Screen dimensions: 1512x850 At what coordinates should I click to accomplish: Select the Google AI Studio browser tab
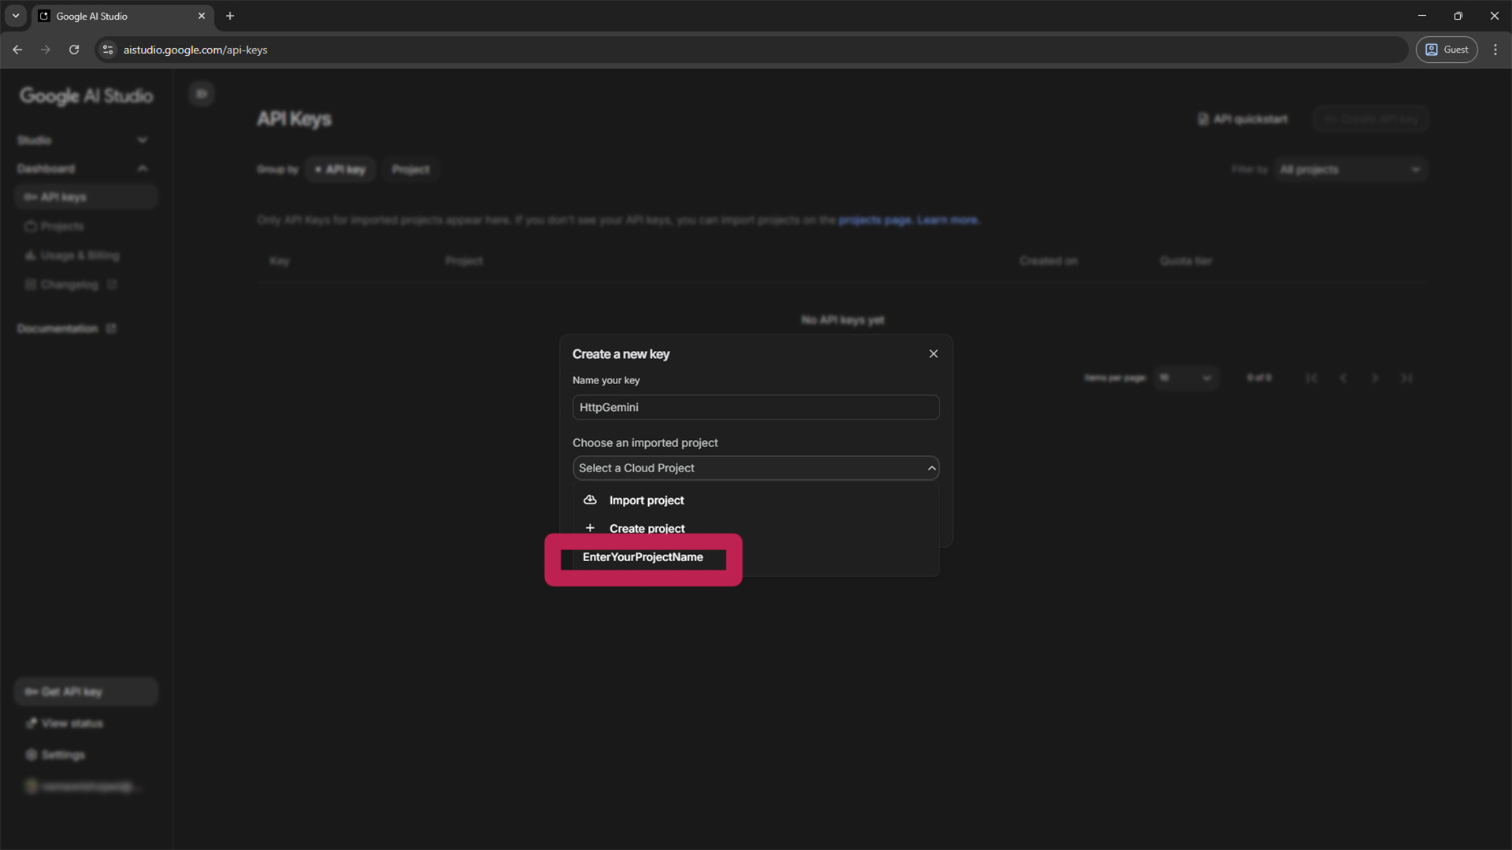click(x=122, y=16)
